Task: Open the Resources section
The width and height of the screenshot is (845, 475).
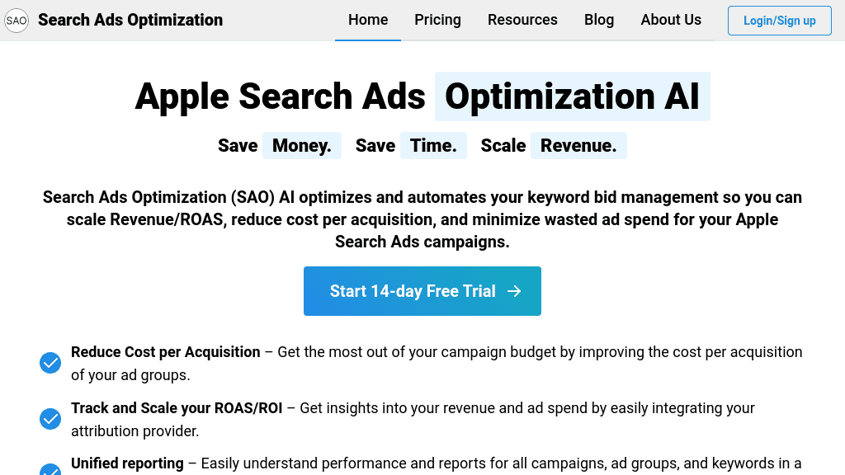Action: pos(522,20)
